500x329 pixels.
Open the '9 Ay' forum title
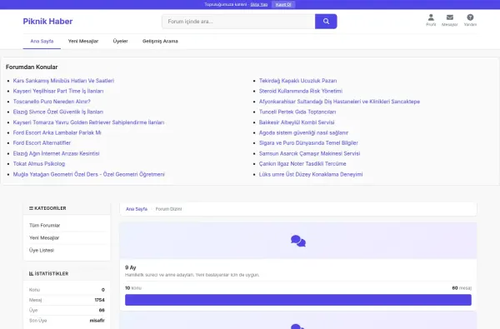pos(131,267)
